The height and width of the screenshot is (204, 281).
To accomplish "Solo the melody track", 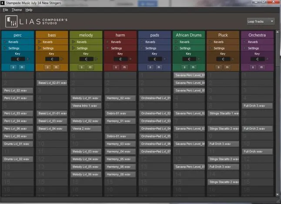I will (x=81, y=67).
